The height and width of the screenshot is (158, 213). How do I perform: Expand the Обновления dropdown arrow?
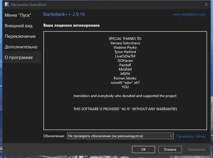coord(171,136)
